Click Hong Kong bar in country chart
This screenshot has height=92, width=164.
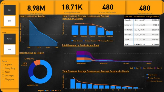click(101, 31)
